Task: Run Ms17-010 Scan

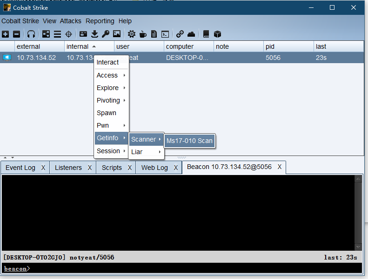Action: pos(189,141)
